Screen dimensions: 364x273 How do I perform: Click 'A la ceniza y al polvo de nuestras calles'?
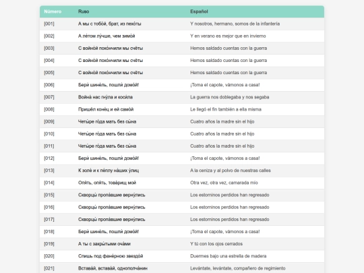(x=231, y=171)
